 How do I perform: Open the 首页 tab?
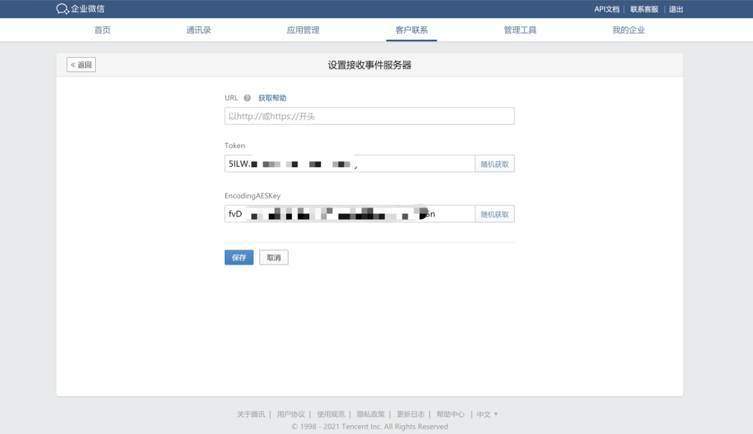[103, 30]
